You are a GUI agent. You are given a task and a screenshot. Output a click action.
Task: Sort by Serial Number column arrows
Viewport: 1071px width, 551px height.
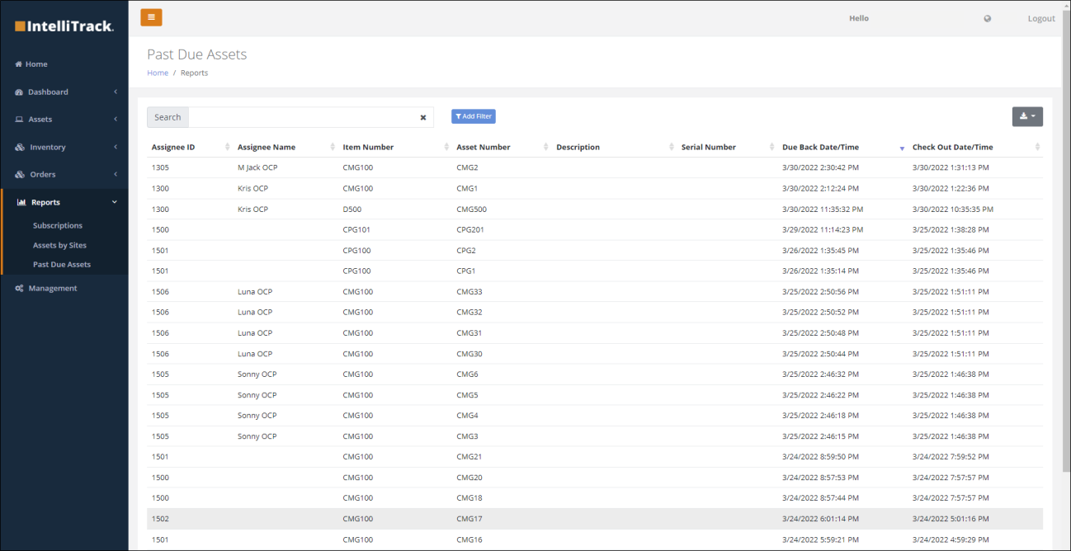pyautogui.click(x=772, y=147)
